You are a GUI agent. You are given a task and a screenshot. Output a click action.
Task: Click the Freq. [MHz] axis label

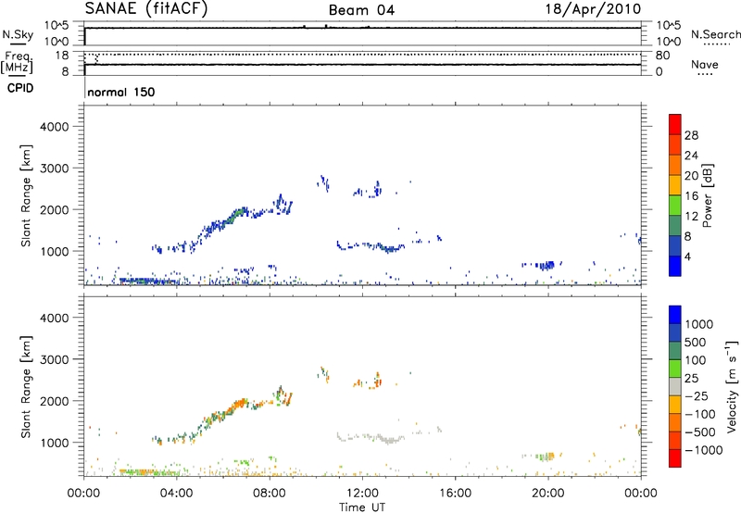pyautogui.click(x=17, y=63)
